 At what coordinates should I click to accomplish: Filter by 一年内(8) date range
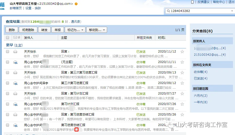pyautogui.click(x=201, y=102)
